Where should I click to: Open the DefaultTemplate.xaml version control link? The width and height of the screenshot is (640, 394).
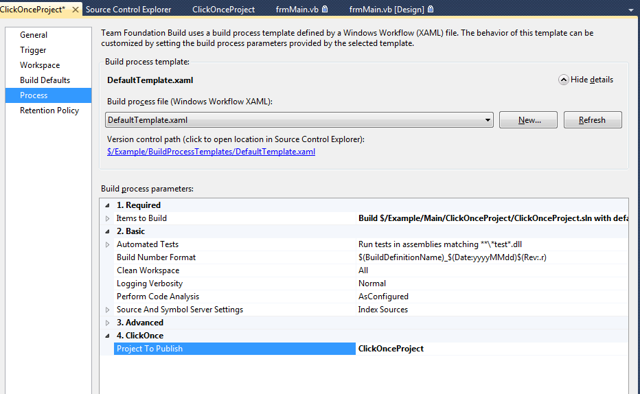(x=211, y=152)
